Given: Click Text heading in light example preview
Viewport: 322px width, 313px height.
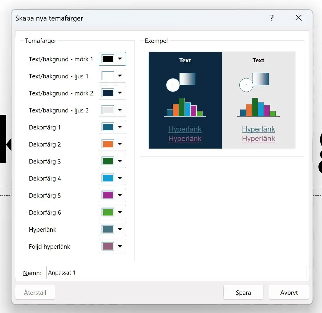Looking at the screenshot, I should [258, 60].
